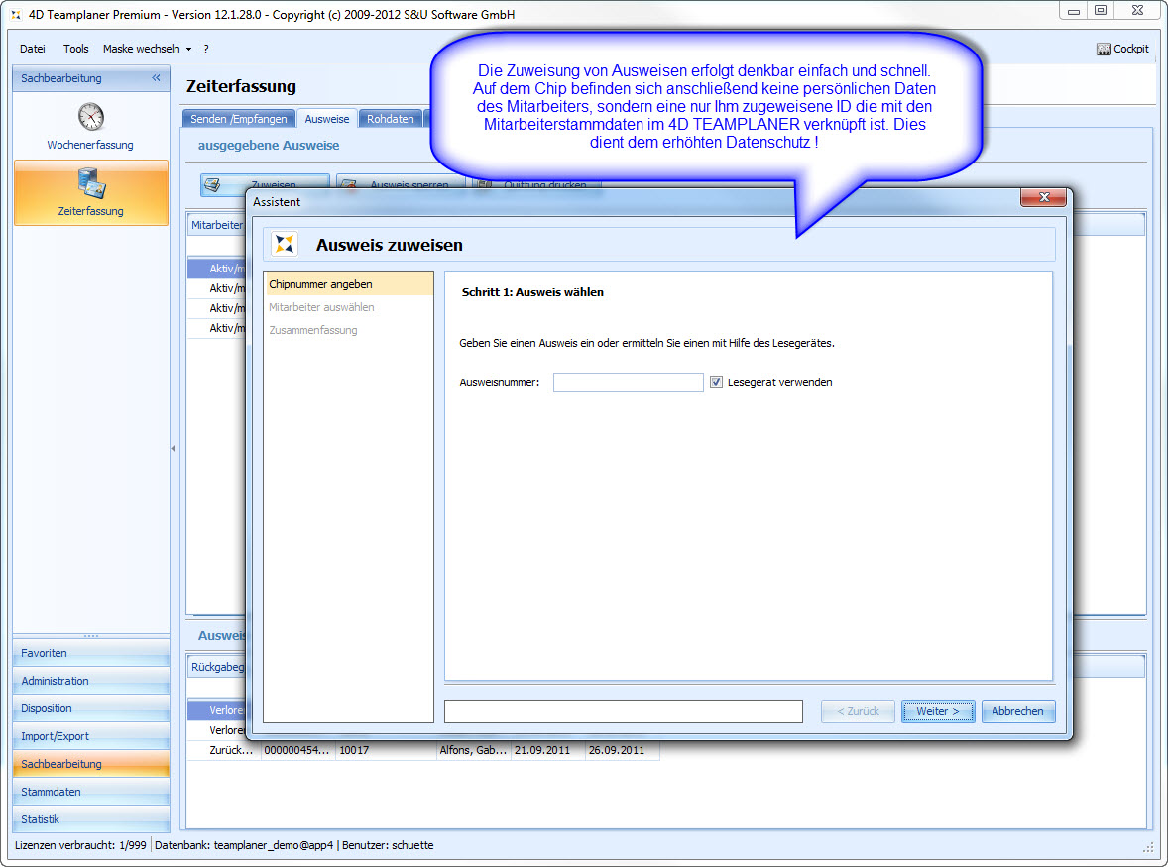This screenshot has width=1168, height=867.
Task: Select the Chipnummer angeben wizard step
Action: [348, 284]
